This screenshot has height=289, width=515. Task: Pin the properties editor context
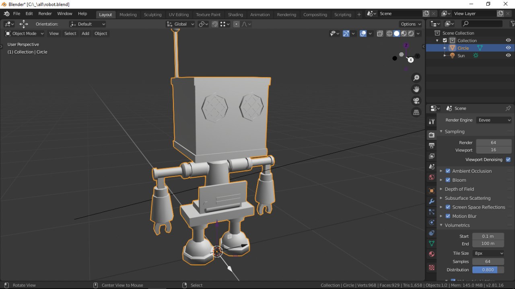coord(508,109)
